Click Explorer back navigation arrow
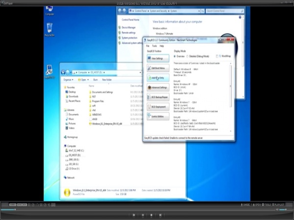294x220 pixels. [63, 72]
